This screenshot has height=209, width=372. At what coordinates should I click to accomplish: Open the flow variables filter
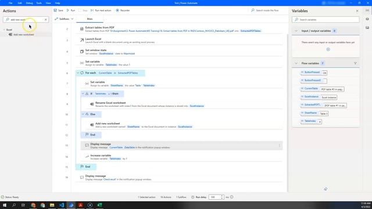click(x=355, y=63)
